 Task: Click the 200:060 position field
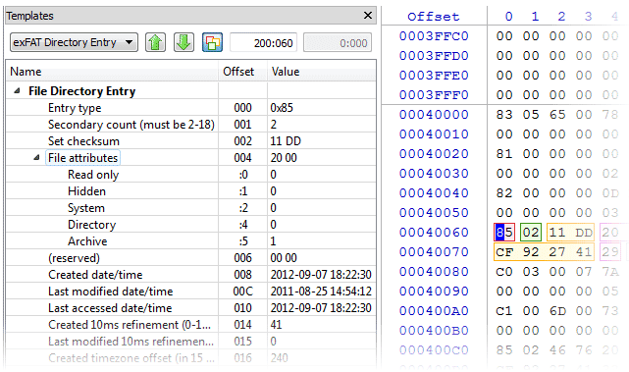(264, 42)
